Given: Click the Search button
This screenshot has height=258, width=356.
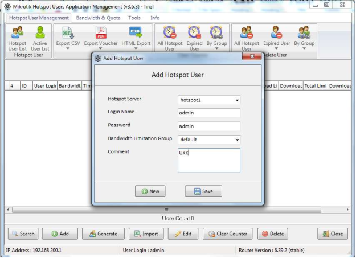Looking at the screenshot, I should point(23,234).
